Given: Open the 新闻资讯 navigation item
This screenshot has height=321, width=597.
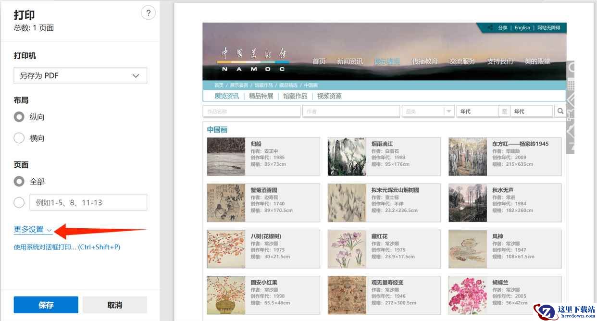Looking at the screenshot, I should click(x=350, y=61).
